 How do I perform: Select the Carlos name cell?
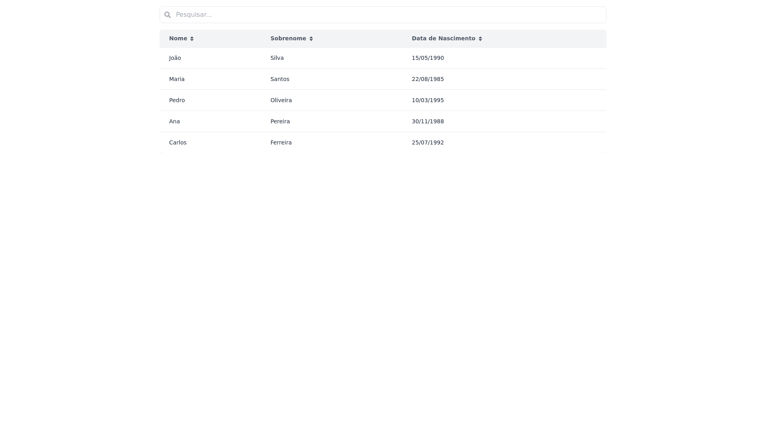coord(178,142)
